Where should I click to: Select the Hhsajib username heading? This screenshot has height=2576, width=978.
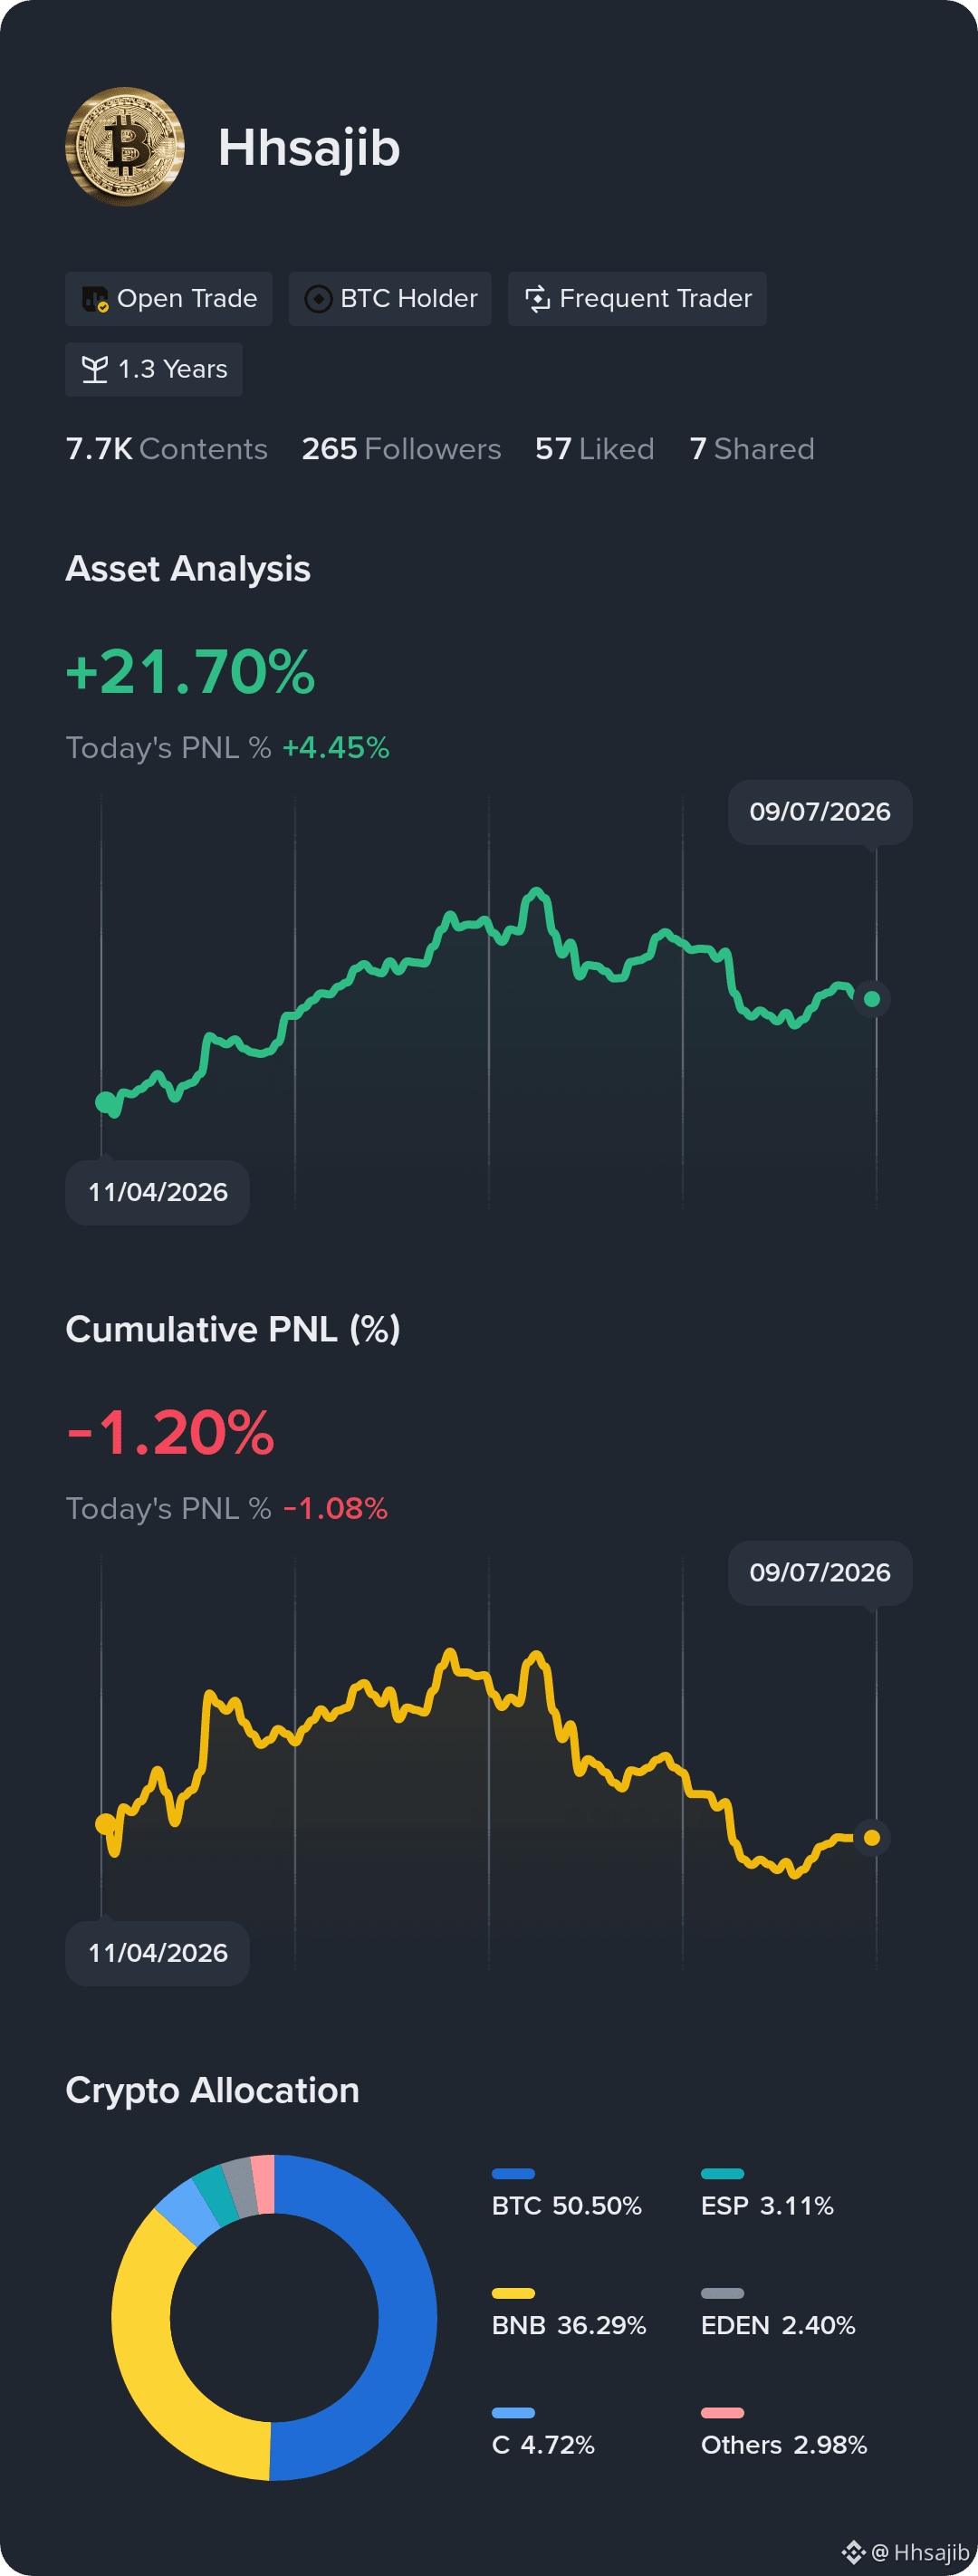point(309,148)
